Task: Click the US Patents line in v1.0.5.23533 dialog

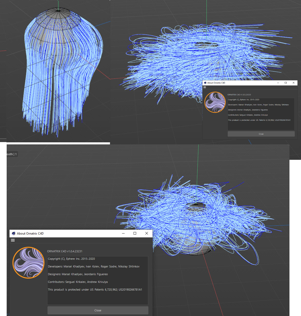Action: [x=259, y=120]
